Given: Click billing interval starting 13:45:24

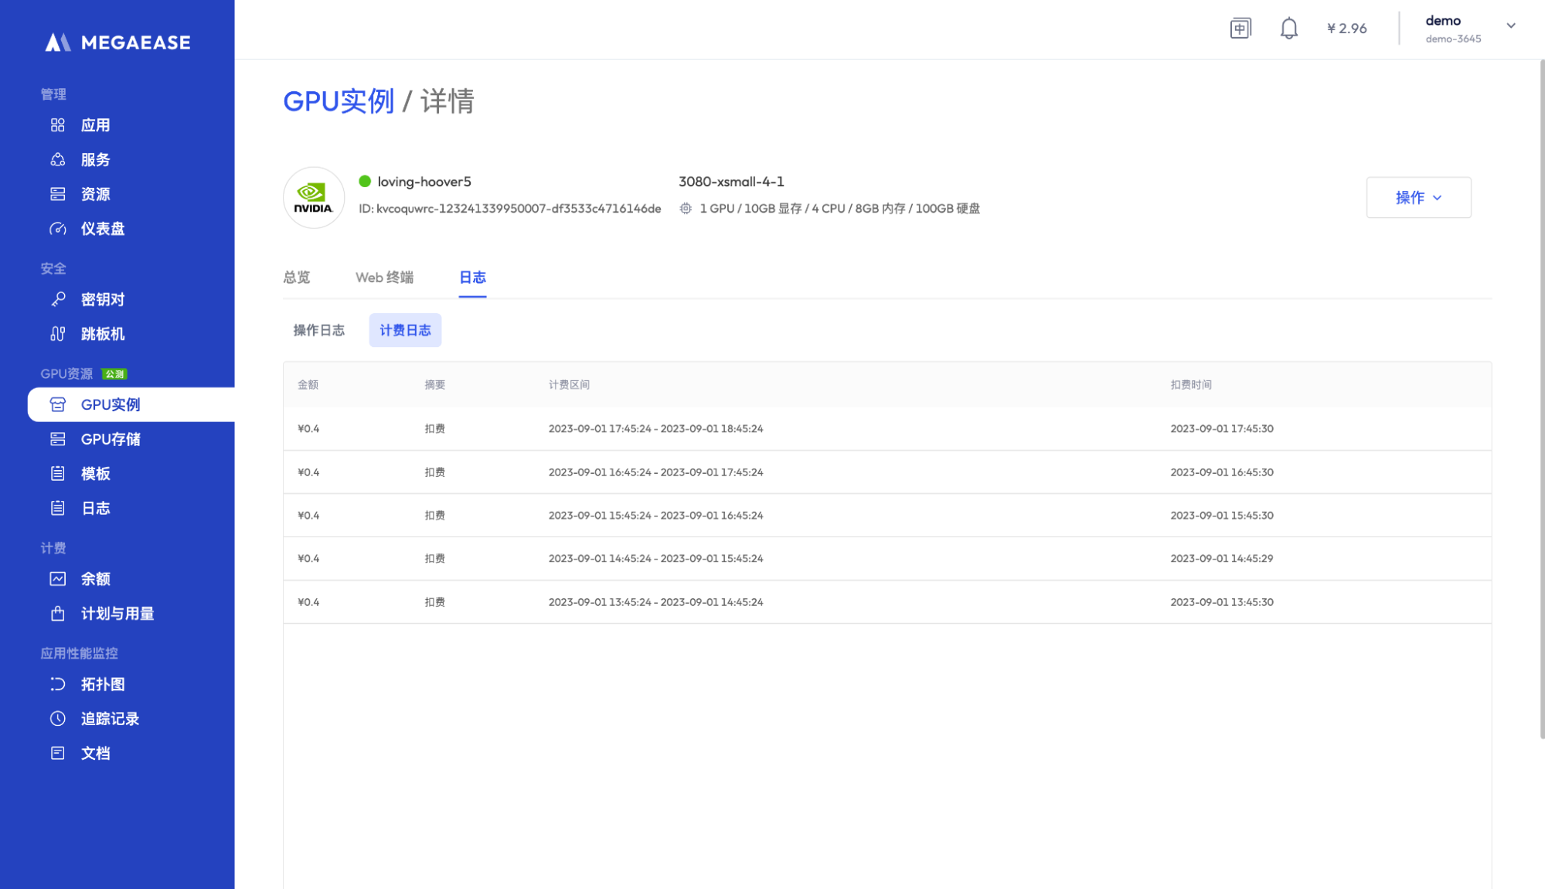Looking at the screenshot, I should pos(655,602).
